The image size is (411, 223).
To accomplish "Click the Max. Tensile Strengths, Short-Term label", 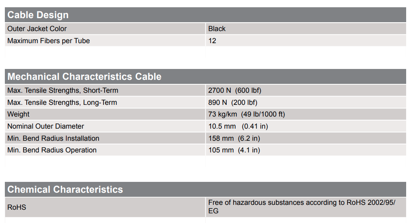I will point(63,90).
